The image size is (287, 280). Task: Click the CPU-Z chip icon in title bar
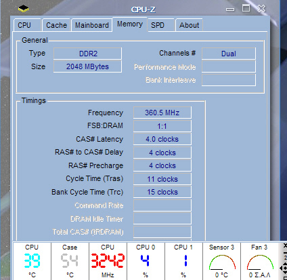point(23,9)
